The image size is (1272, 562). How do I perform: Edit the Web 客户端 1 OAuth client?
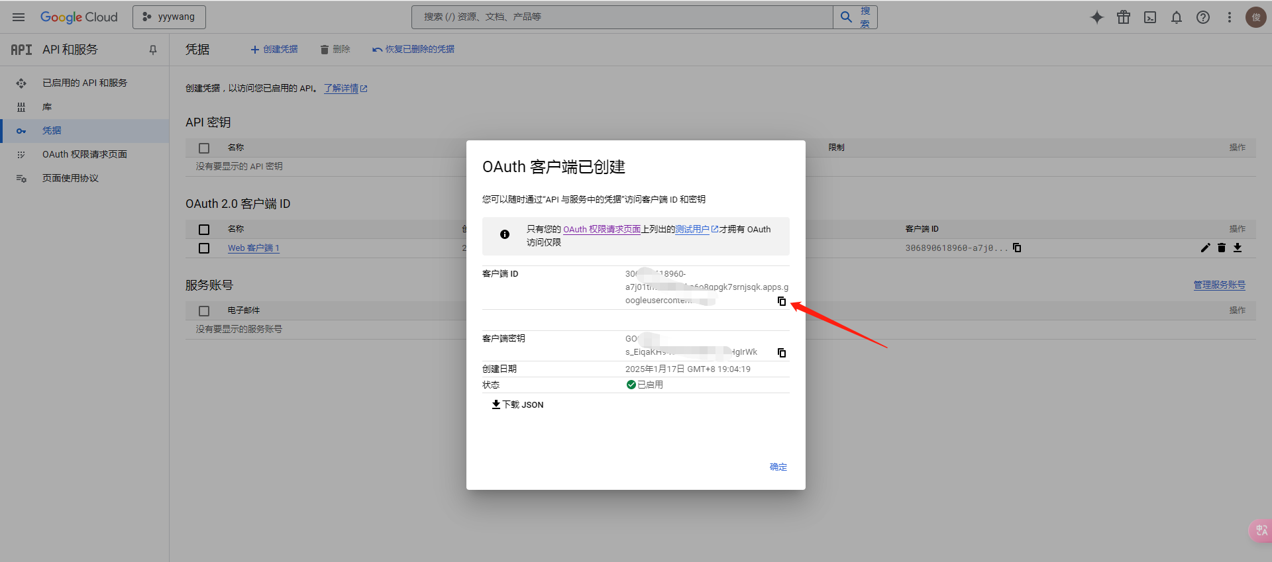coord(1205,248)
